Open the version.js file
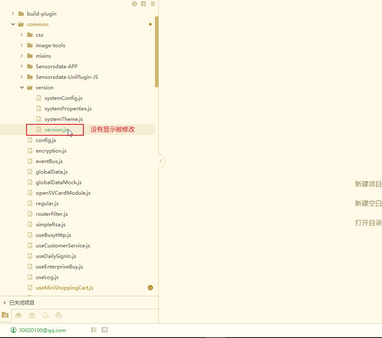Viewport: 382px width, 338px height. [56, 130]
